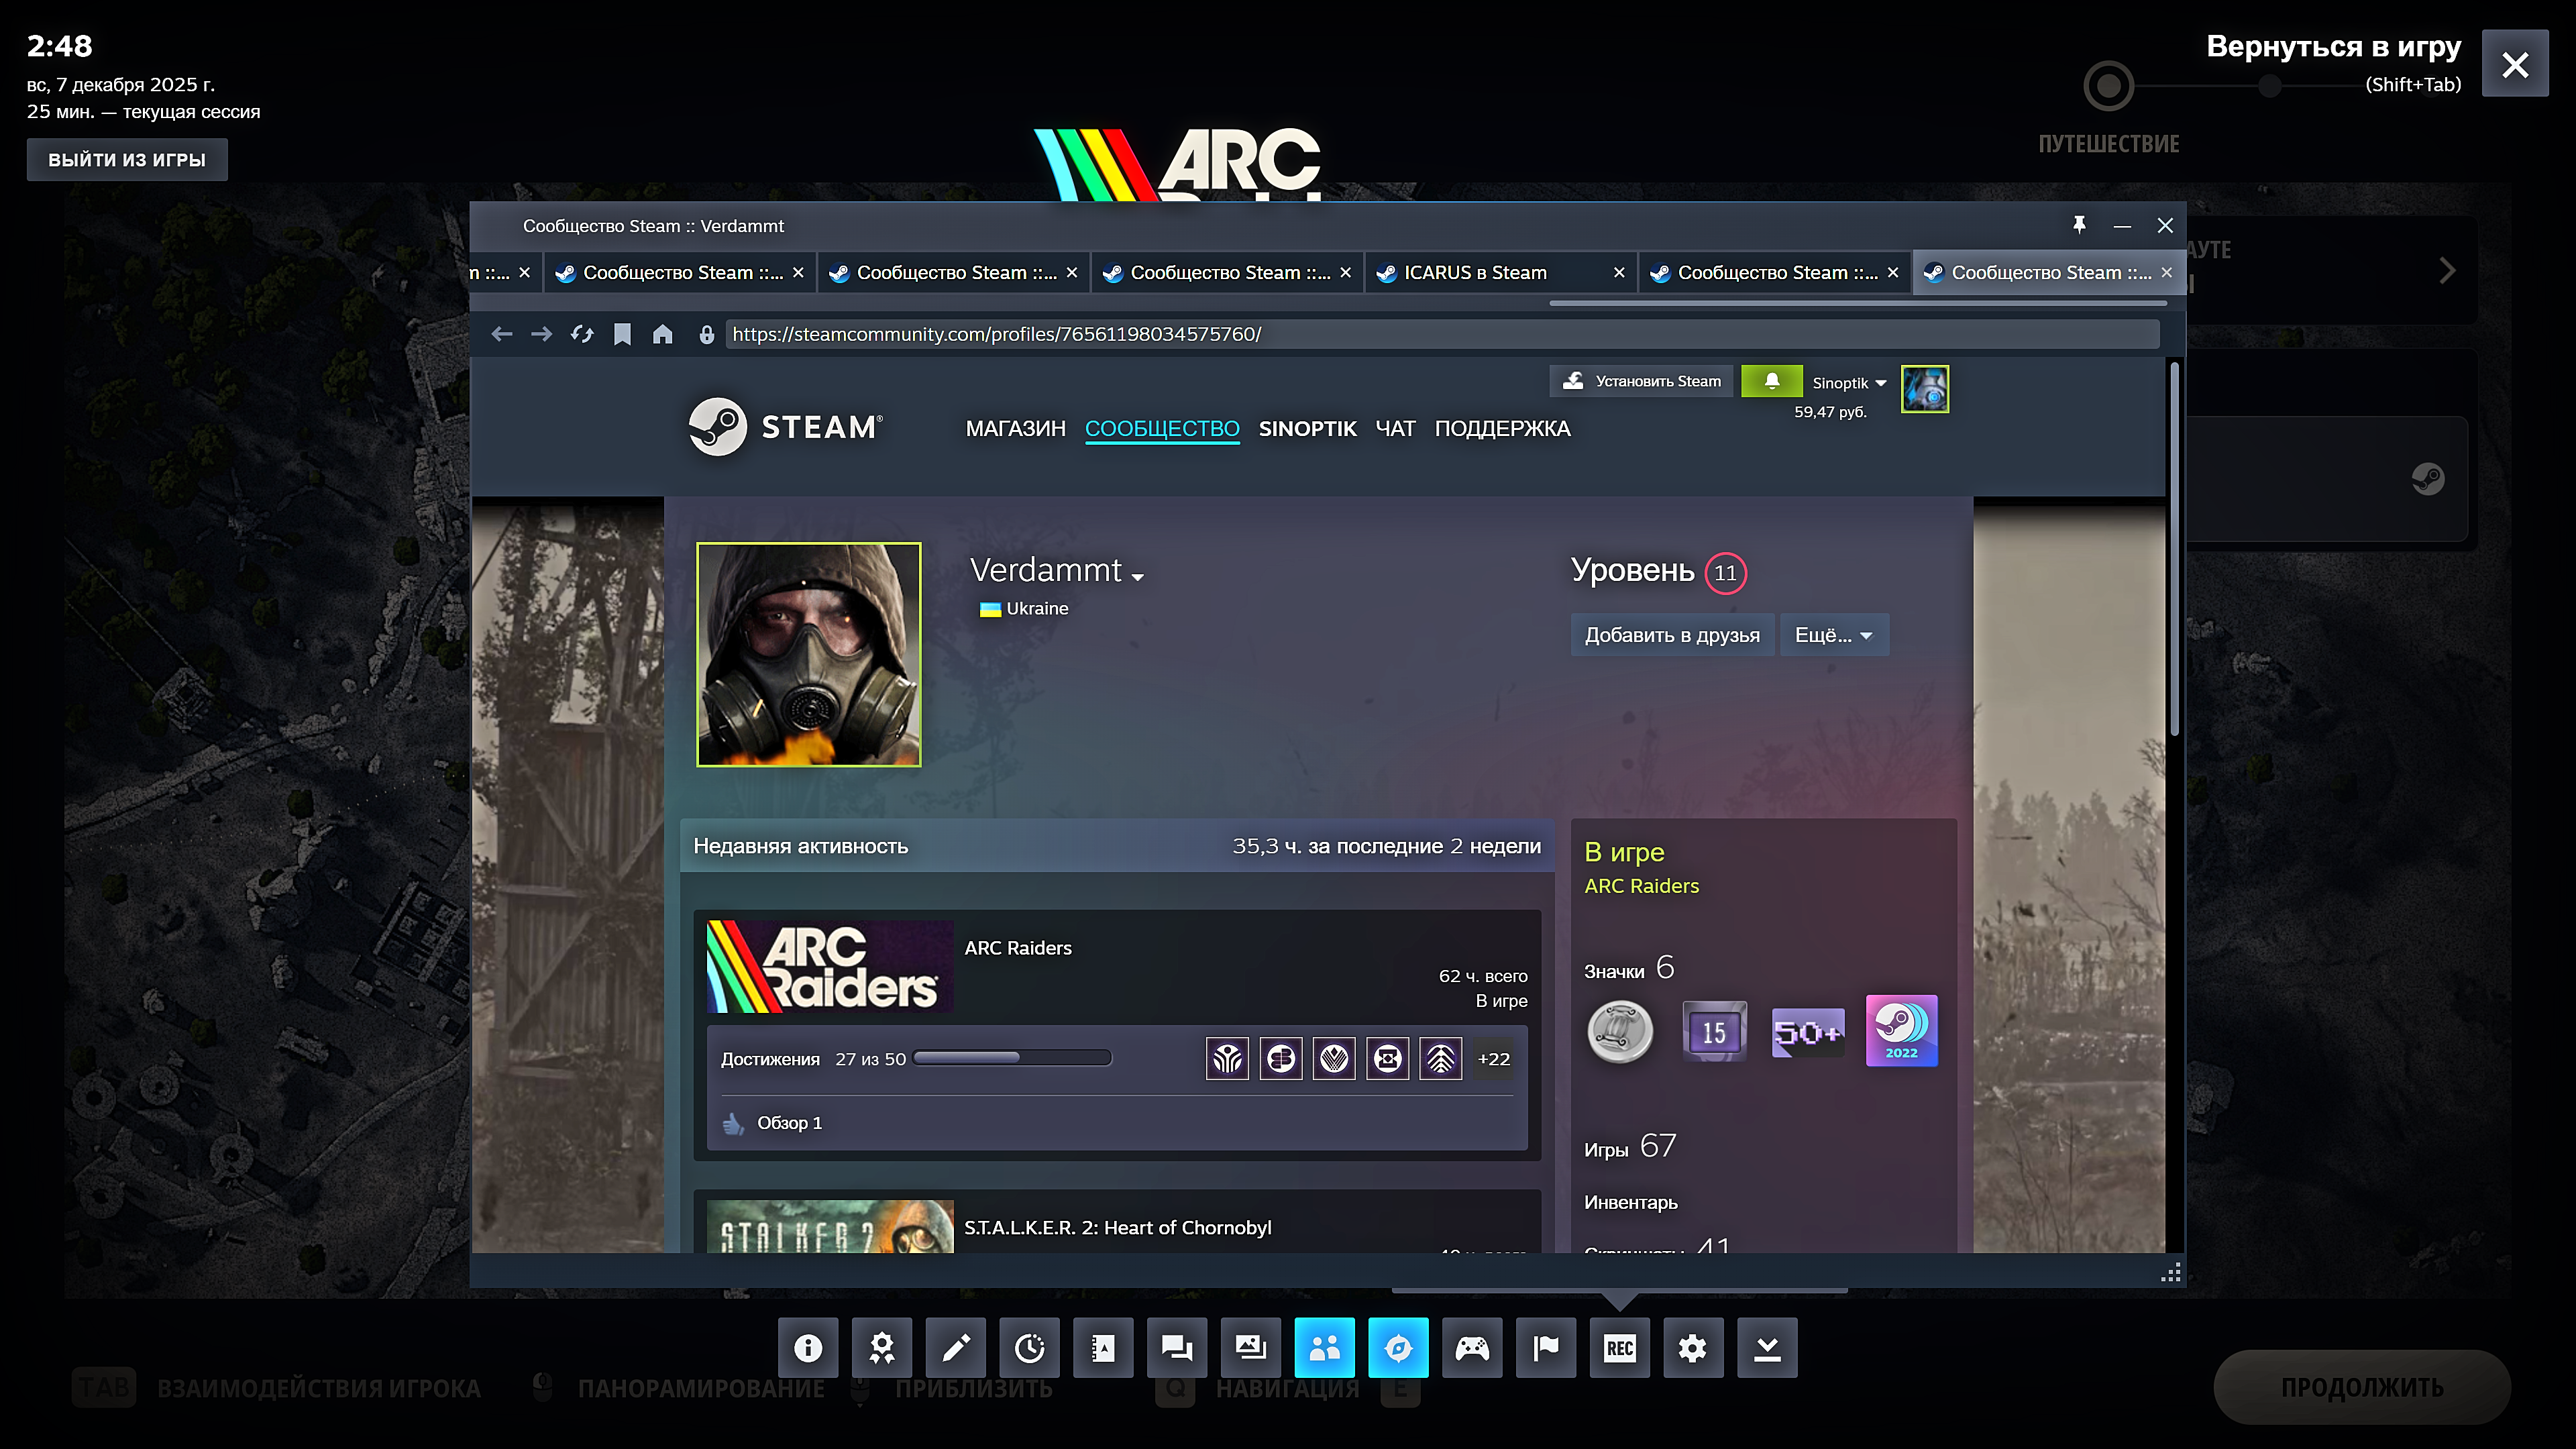Screen dimensions: 2576x1449
Task: Pin the overlay browser window
Action: coord(2079,225)
